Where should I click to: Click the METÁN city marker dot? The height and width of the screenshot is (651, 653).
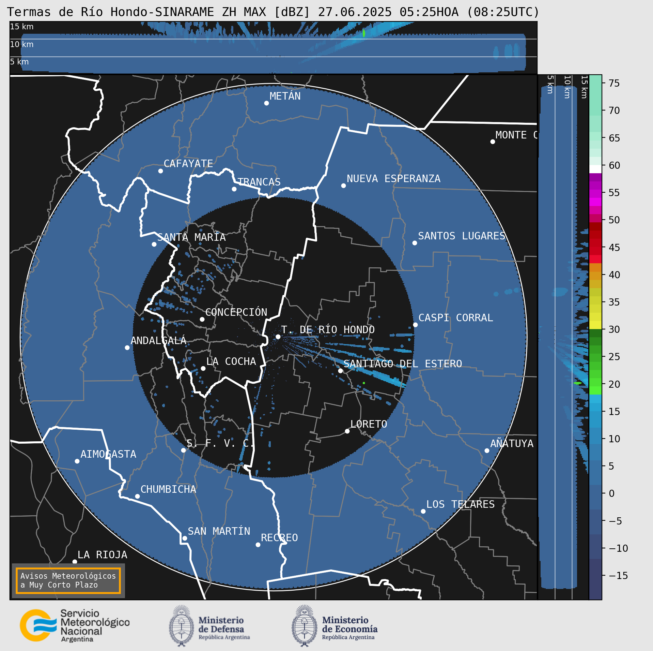pos(266,103)
